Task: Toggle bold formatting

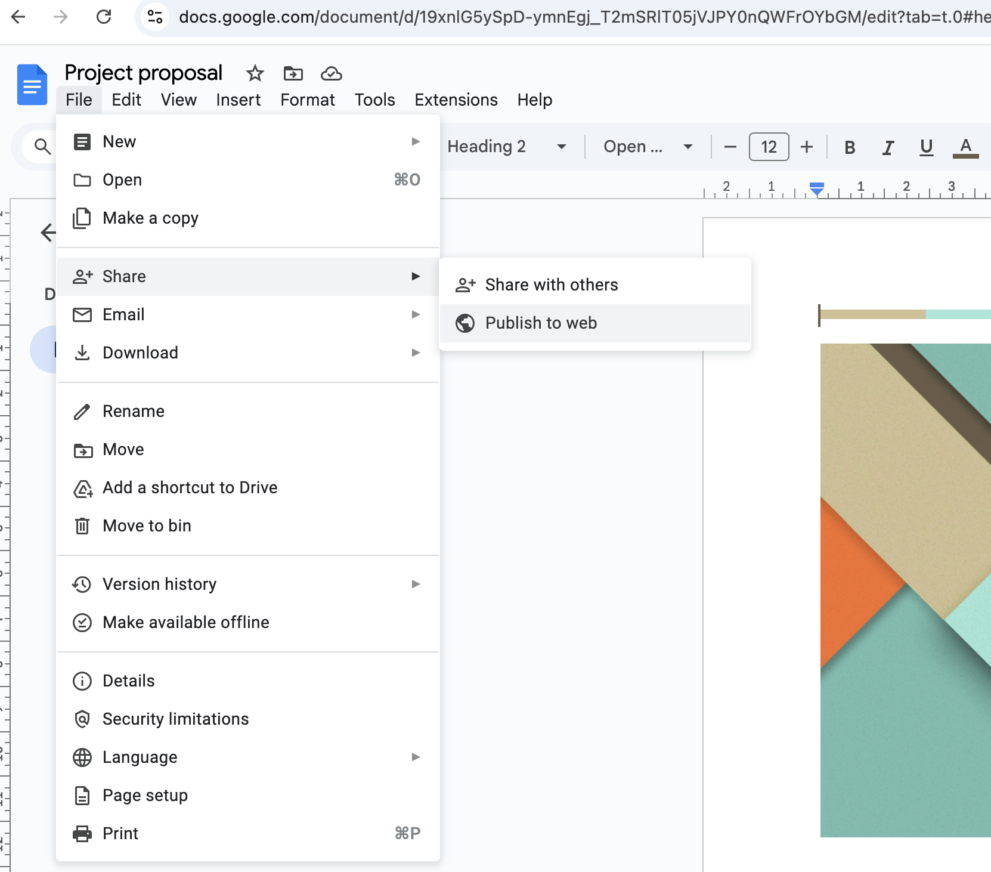Action: pos(850,147)
